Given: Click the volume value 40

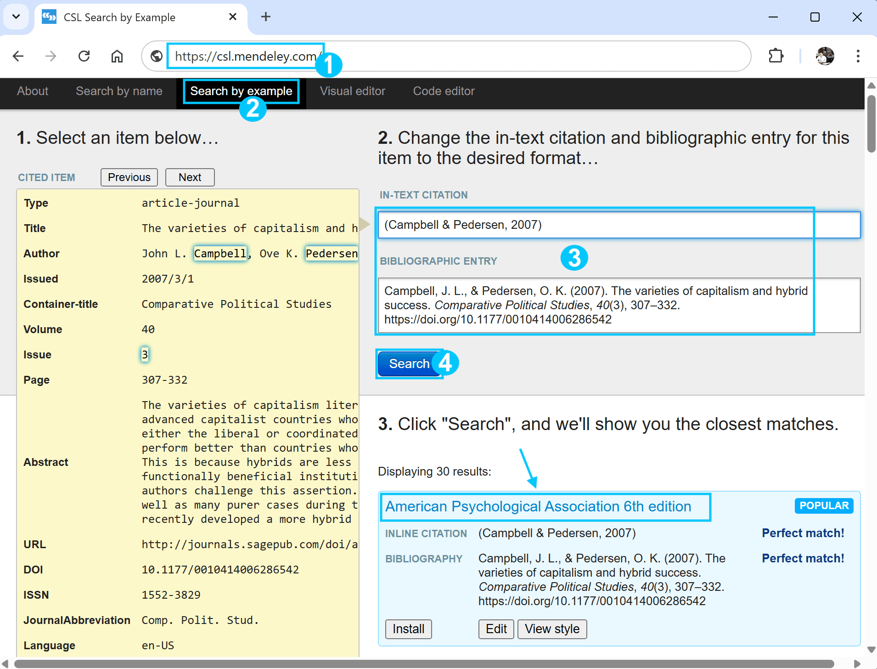Looking at the screenshot, I should [148, 329].
